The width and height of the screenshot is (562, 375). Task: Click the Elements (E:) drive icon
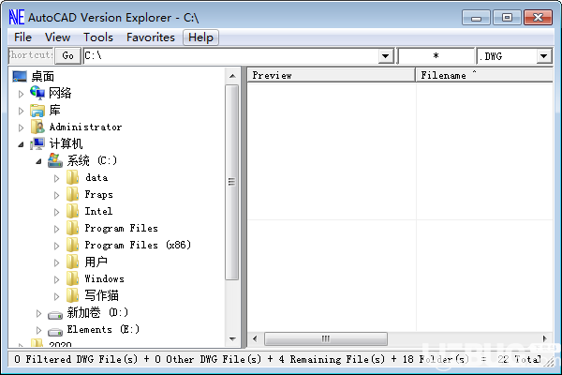(55, 332)
